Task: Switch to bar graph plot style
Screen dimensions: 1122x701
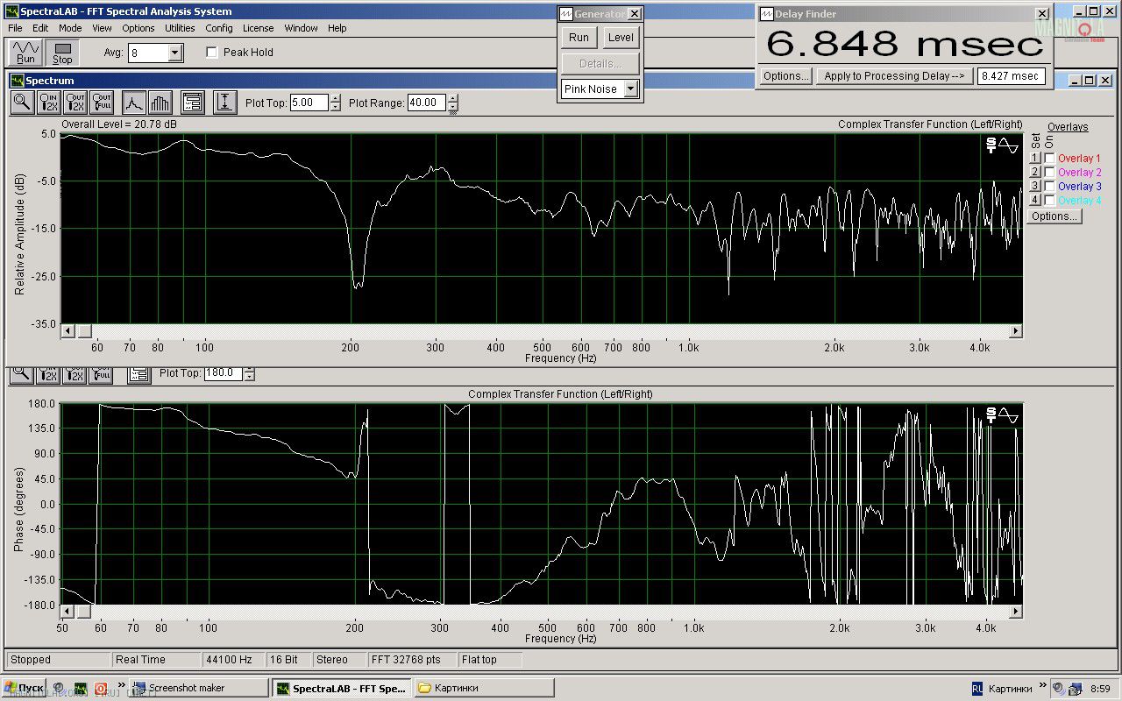Action: [x=160, y=103]
